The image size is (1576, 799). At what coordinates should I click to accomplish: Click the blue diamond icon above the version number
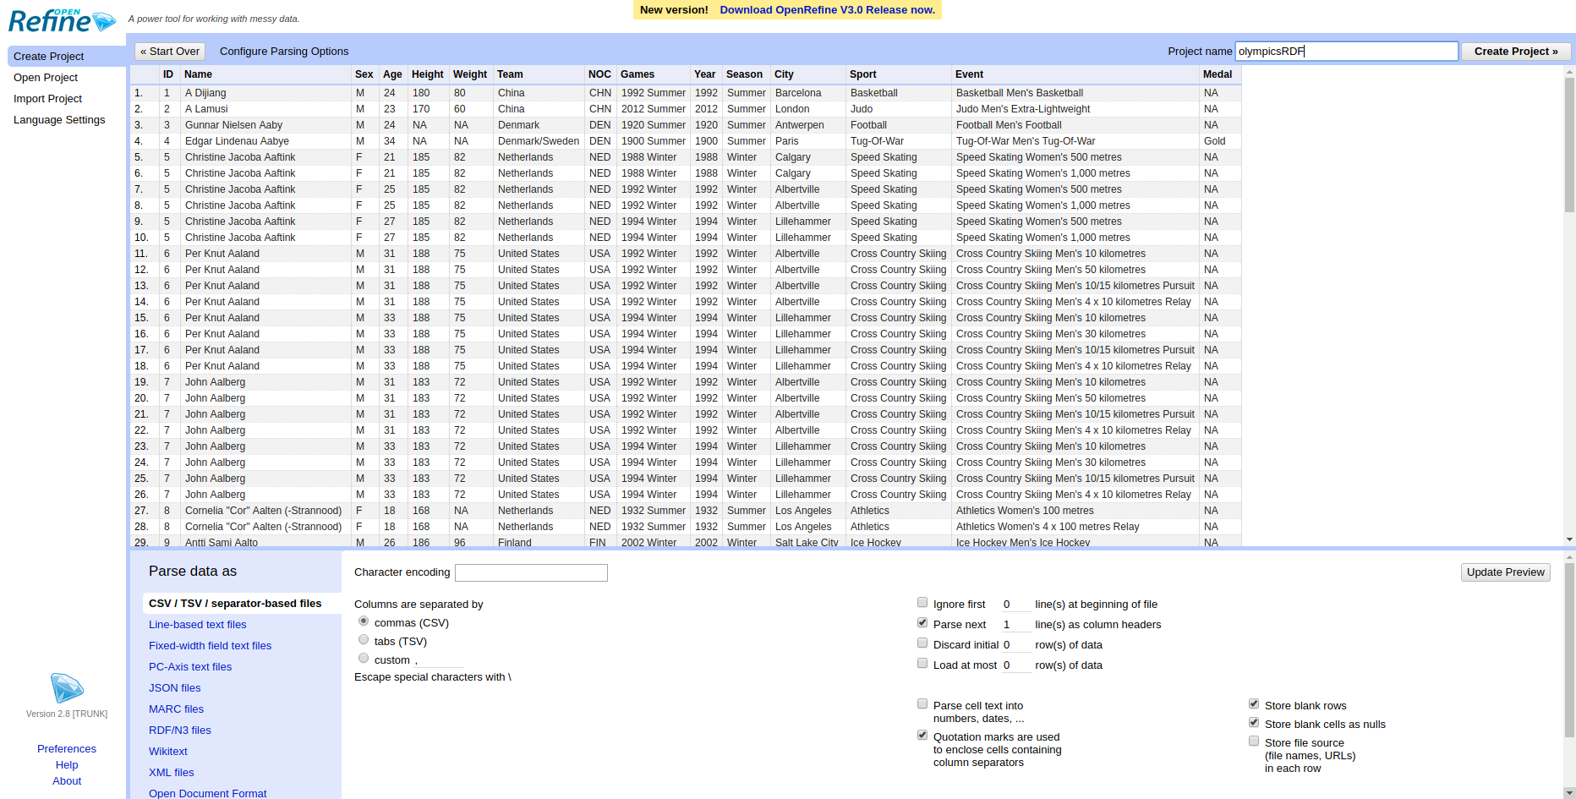[67, 688]
